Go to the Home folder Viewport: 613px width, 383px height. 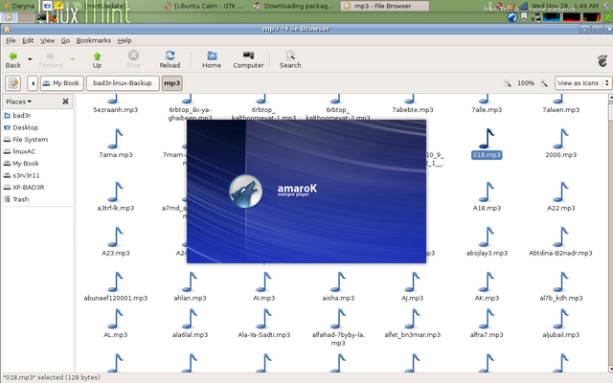pyautogui.click(x=212, y=59)
